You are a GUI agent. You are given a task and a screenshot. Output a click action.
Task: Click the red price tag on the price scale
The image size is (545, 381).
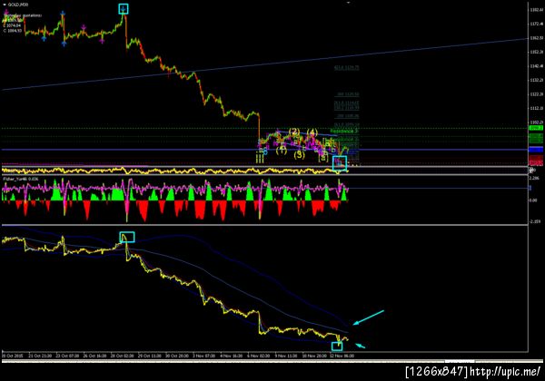pos(536,162)
